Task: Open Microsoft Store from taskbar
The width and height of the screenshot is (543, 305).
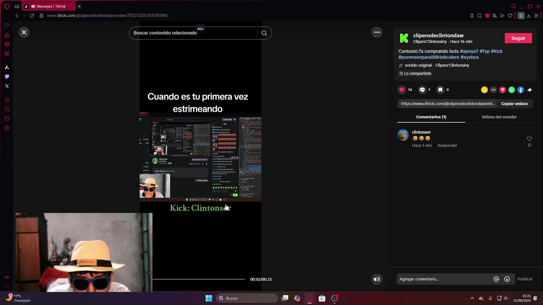Action: (x=322, y=298)
